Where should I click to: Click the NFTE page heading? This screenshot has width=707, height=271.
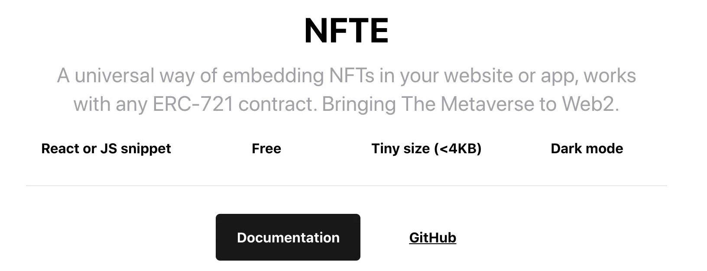coord(346,31)
